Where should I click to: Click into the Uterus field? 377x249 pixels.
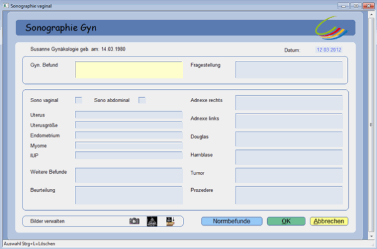129,115
